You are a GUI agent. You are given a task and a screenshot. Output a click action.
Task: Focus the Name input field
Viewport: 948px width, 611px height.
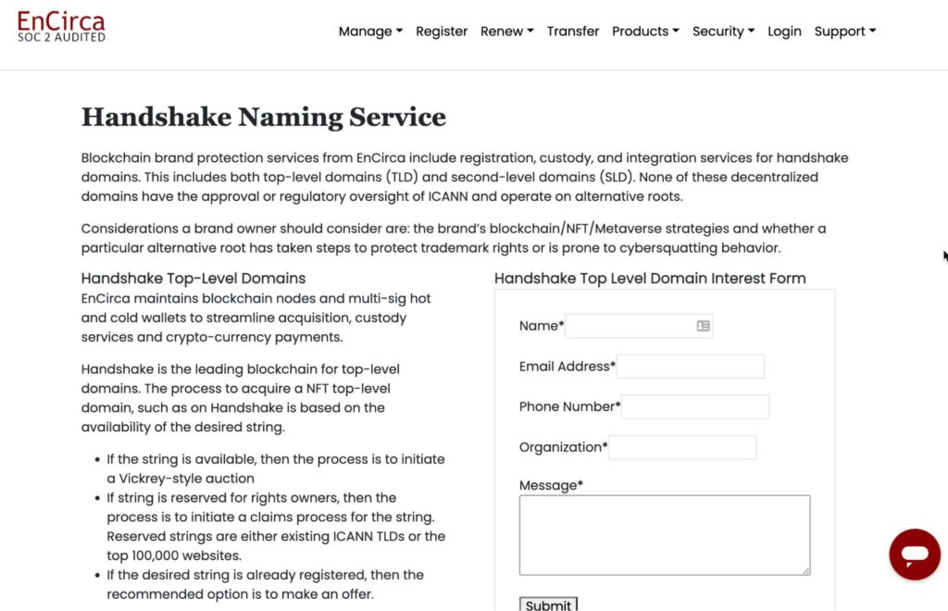(639, 326)
